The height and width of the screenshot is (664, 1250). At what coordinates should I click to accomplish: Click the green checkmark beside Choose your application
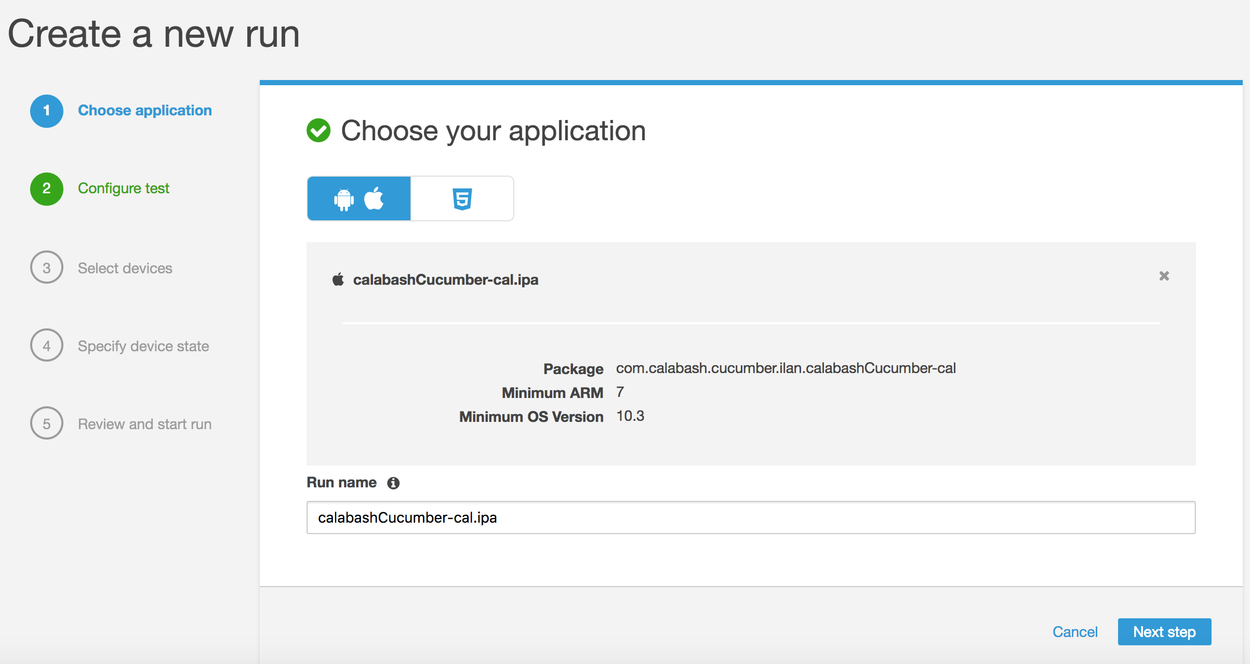[x=318, y=130]
